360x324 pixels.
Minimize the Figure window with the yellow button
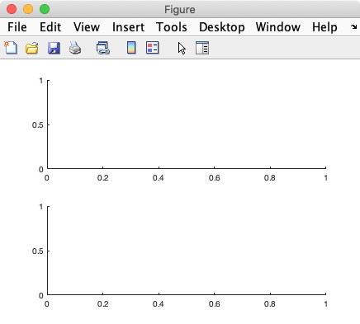pyautogui.click(x=28, y=9)
